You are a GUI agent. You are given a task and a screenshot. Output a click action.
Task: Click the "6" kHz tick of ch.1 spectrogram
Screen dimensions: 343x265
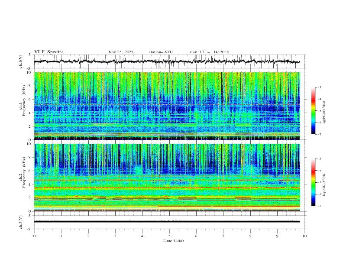[x=31, y=99]
